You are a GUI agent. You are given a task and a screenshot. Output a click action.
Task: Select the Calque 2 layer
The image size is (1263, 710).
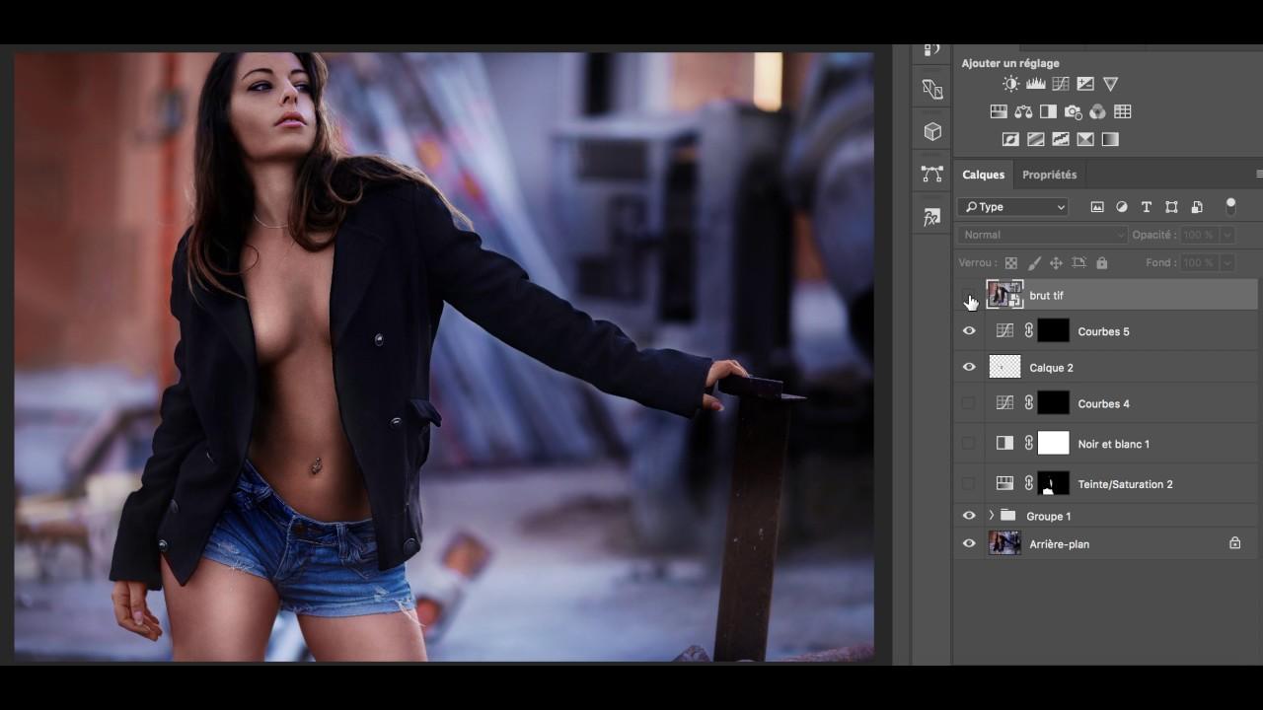1051,368
